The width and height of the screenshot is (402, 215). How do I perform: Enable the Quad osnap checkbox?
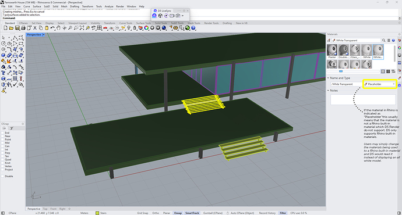[x=2, y=160]
